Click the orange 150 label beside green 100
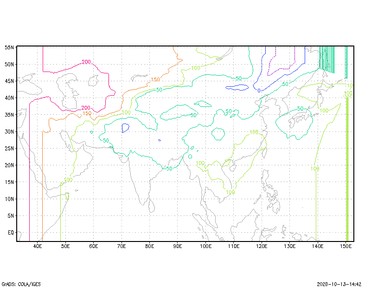The width and height of the screenshot is (371, 287). coord(87,113)
